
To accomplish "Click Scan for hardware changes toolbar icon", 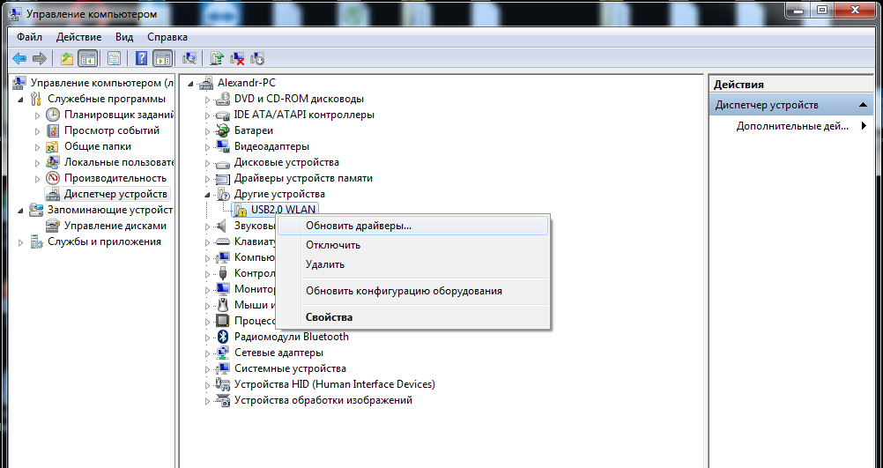I will [x=189, y=59].
